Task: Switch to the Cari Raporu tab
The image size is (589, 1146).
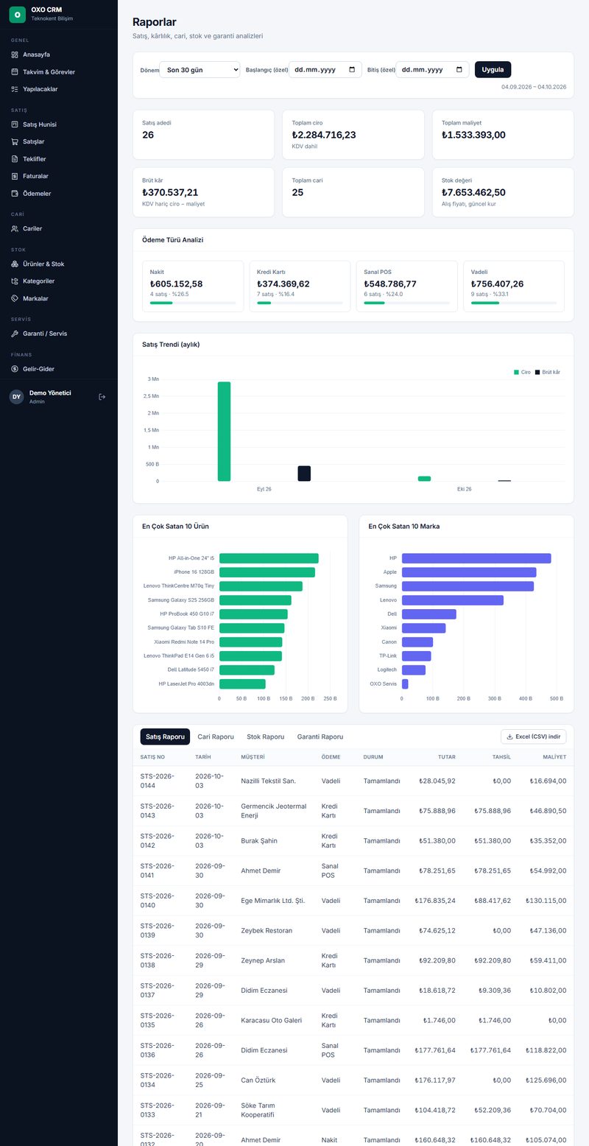Action: point(216,737)
